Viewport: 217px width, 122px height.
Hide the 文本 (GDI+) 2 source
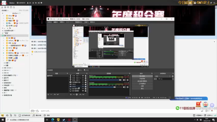(83, 78)
